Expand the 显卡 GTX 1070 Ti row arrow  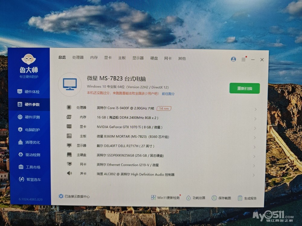tap(255, 128)
